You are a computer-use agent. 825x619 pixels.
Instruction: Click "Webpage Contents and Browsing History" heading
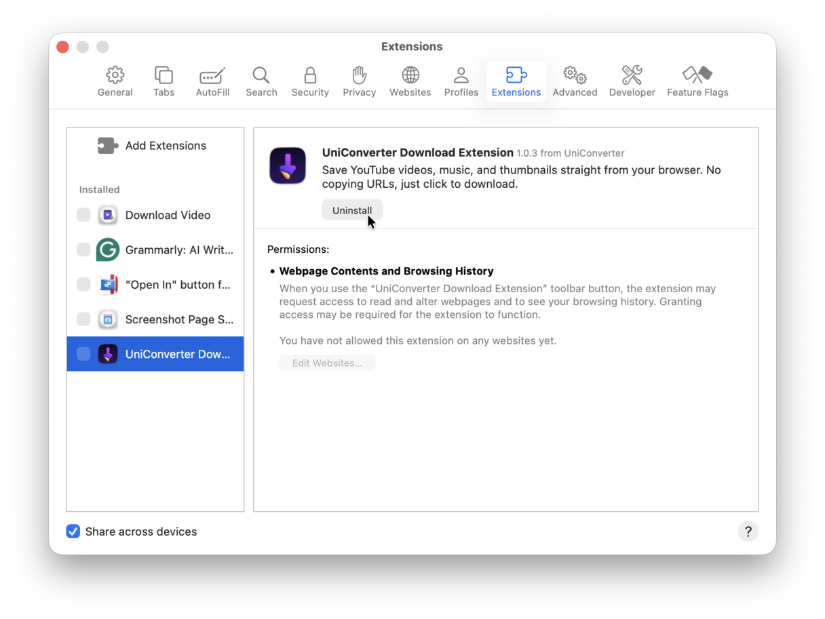point(386,271)
